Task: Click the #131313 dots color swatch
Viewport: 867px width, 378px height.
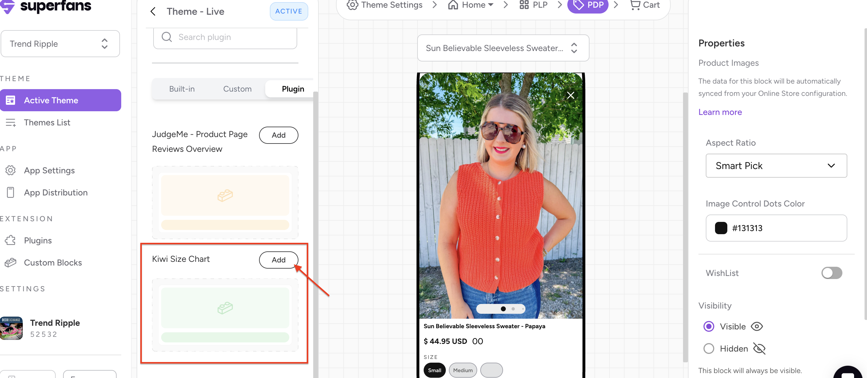Action: click(x=721, y=228)
